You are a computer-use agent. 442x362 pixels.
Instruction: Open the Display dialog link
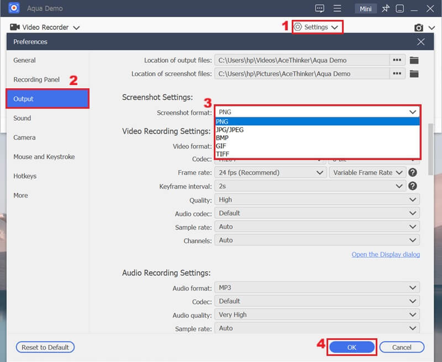386,254
